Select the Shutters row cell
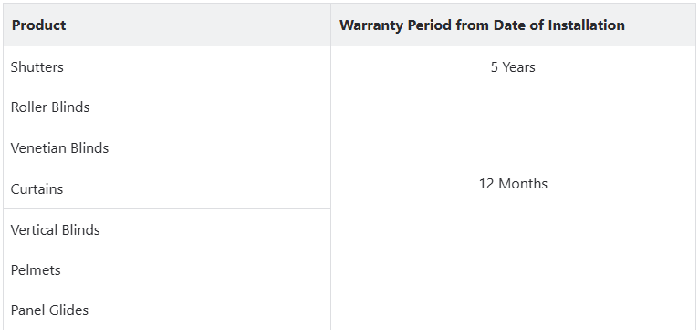Screen dimensions: 699x335 [x=167, y=66]
